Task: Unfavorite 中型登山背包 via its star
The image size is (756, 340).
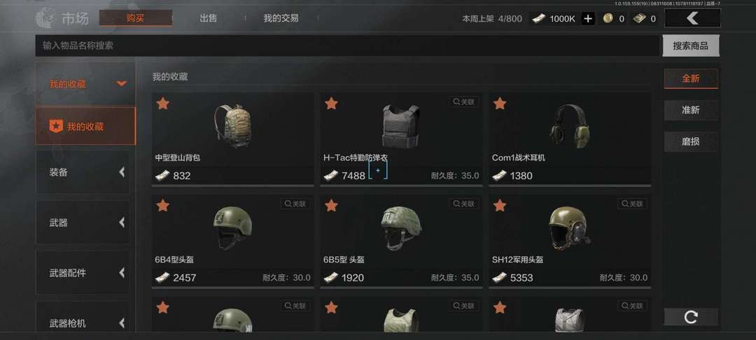Action: click(163, 104)
